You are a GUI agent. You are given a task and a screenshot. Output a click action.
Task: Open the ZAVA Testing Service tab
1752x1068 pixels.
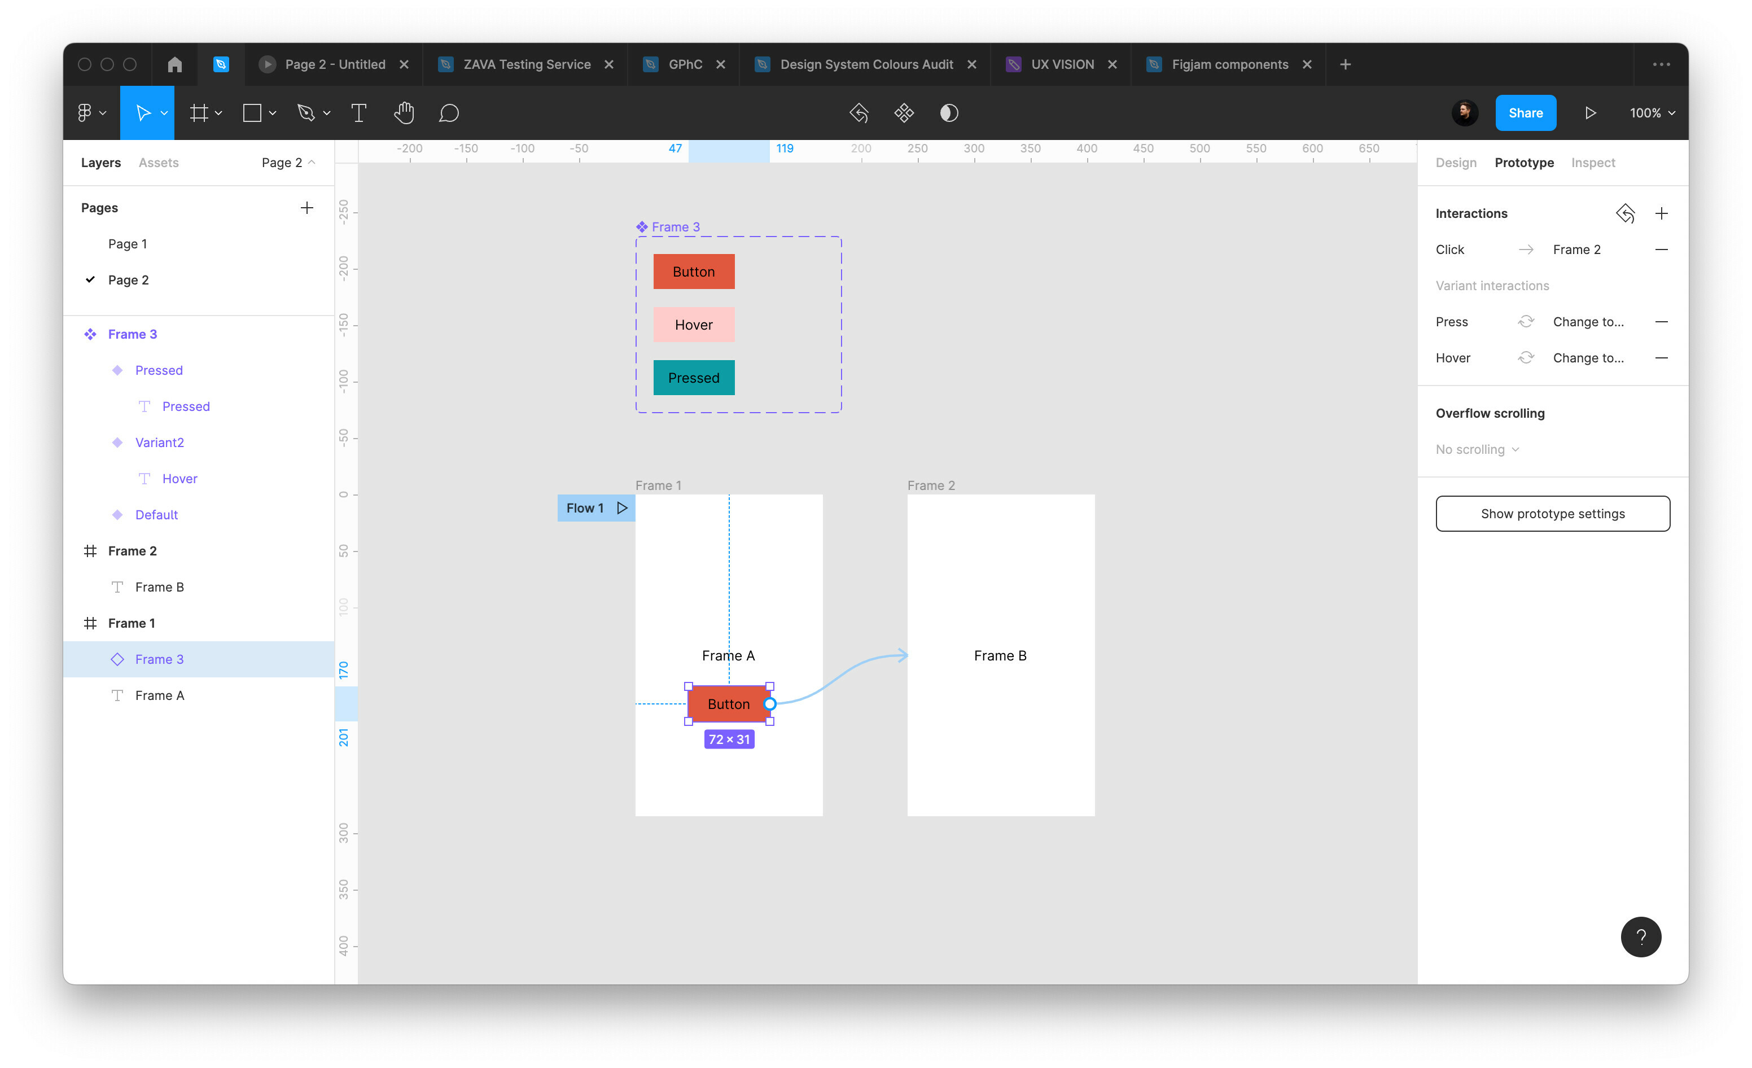tap(527, 64)
